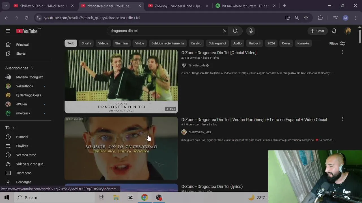Screen dimensions: 362x203
Task: Open Filtros search filters
Action: point(337,43)
